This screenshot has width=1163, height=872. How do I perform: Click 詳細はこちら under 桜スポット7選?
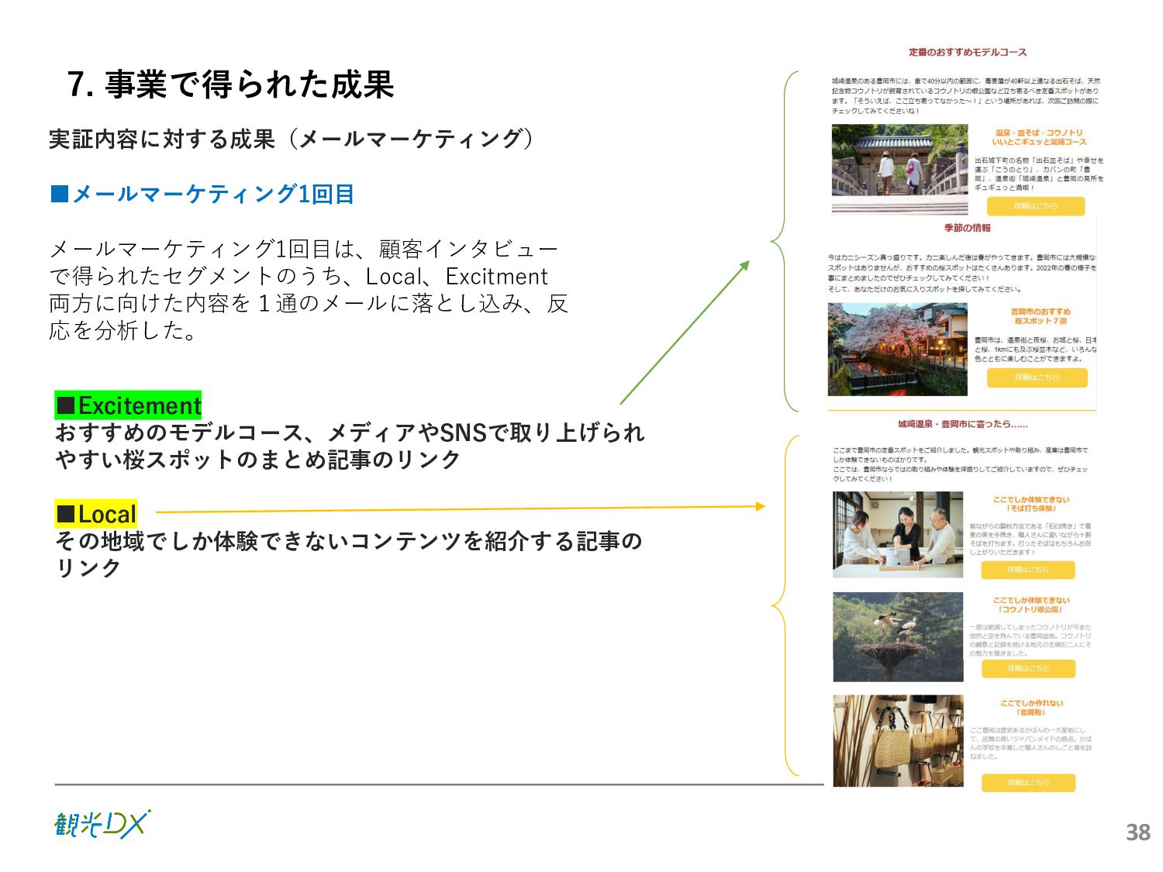(1037, 377)
